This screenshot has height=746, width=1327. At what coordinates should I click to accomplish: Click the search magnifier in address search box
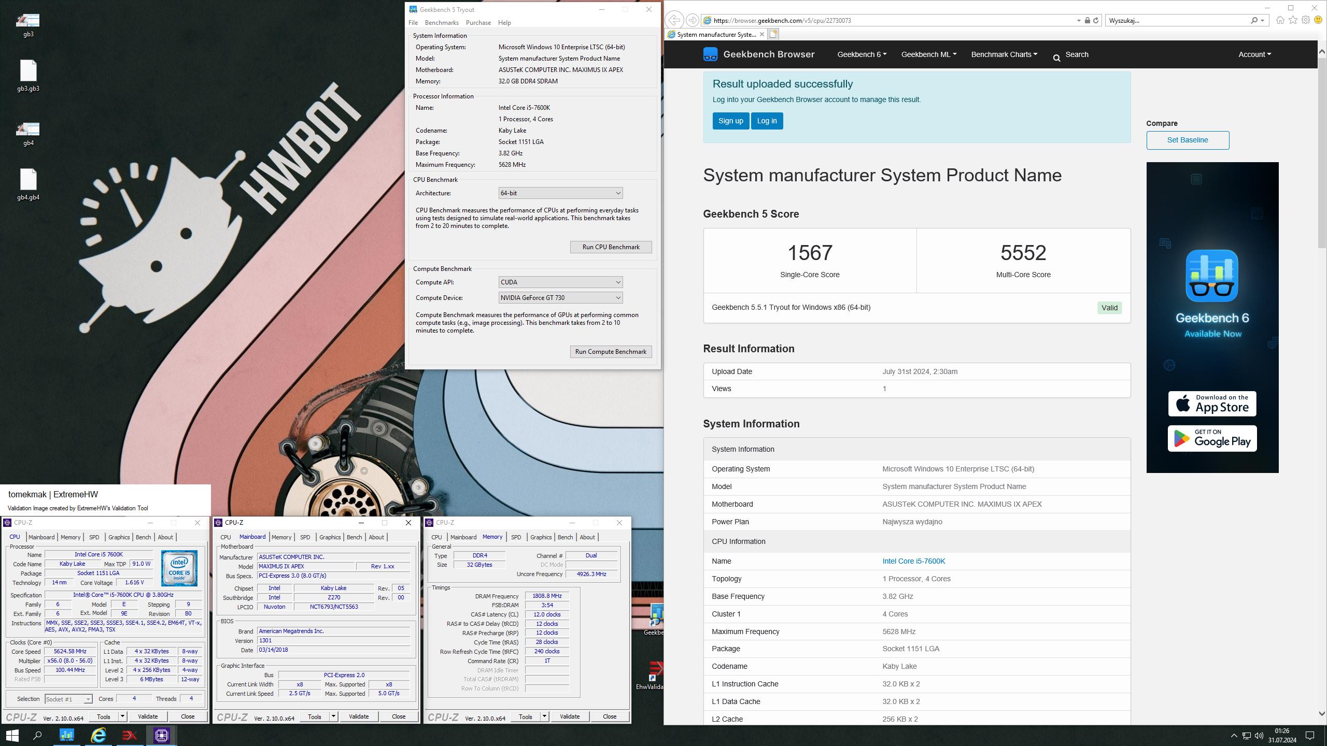coord(1254,21)
